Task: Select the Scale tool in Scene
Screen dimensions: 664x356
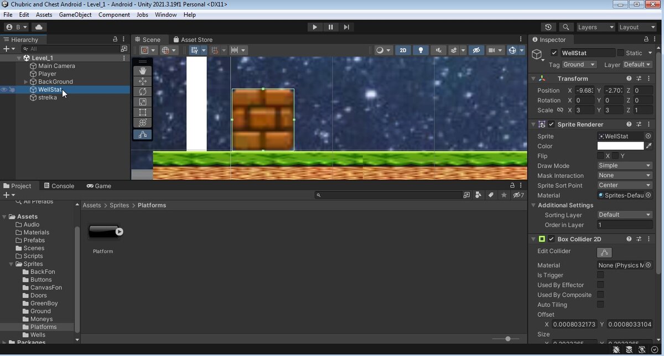Action: point(142,102)
